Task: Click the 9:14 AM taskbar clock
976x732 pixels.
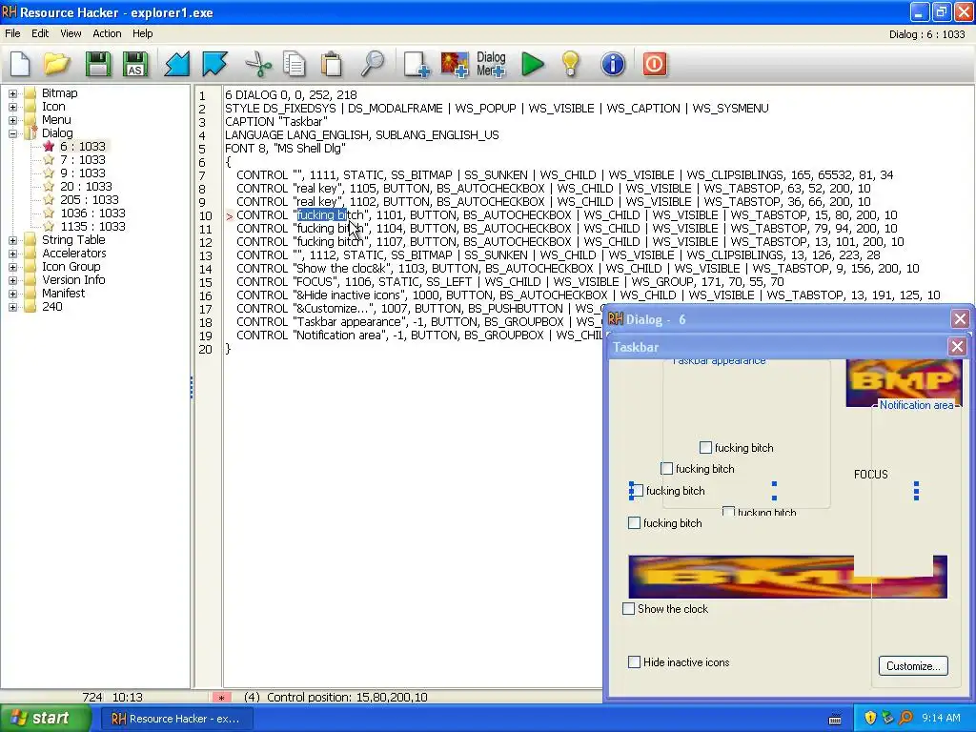Action: [941, 718]
